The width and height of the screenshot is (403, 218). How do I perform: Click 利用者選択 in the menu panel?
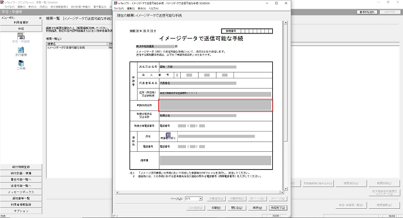tap(21, 22)
